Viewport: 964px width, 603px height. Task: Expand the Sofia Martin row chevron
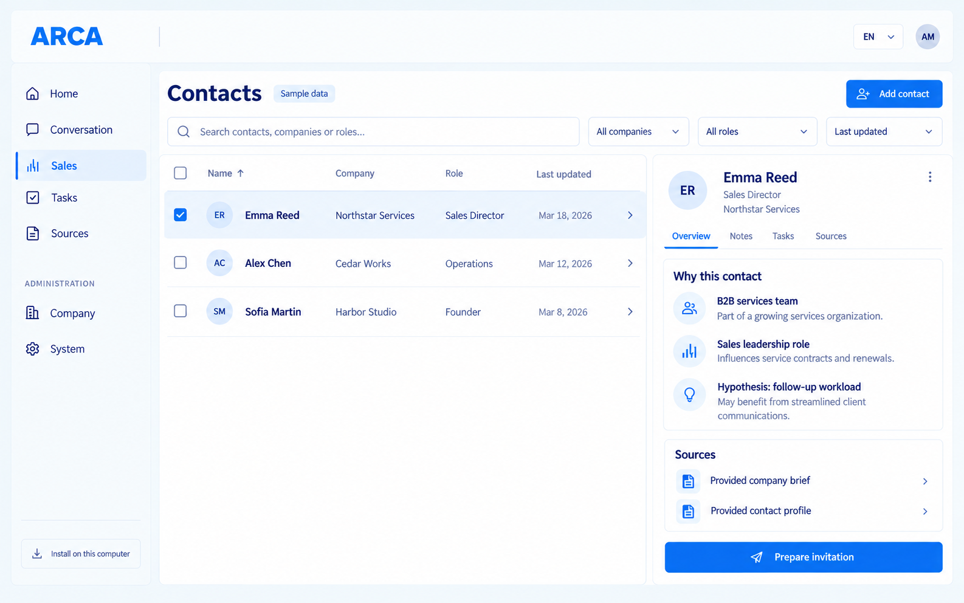[x=630, y=312]
